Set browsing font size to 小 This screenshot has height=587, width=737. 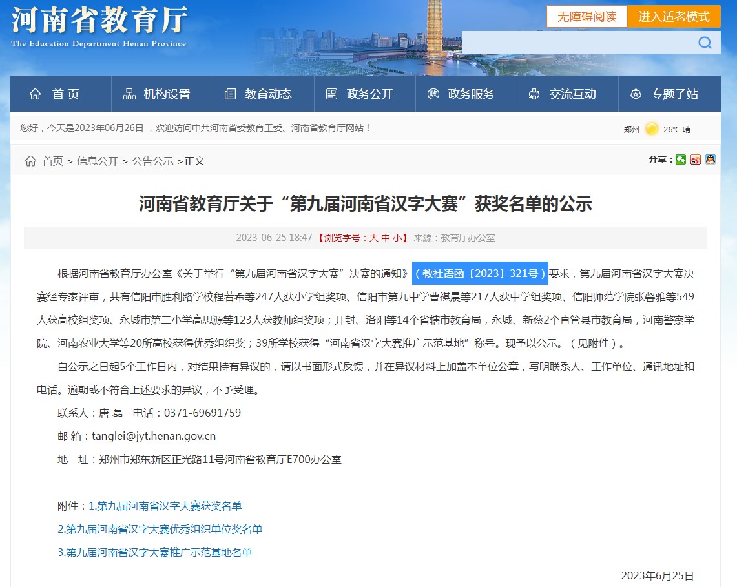coord(397,238)
